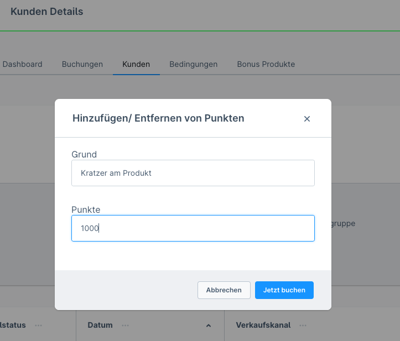Open the Verkaufskanal column options ellipsis
400x341 pixels.
tap(304, 326)
